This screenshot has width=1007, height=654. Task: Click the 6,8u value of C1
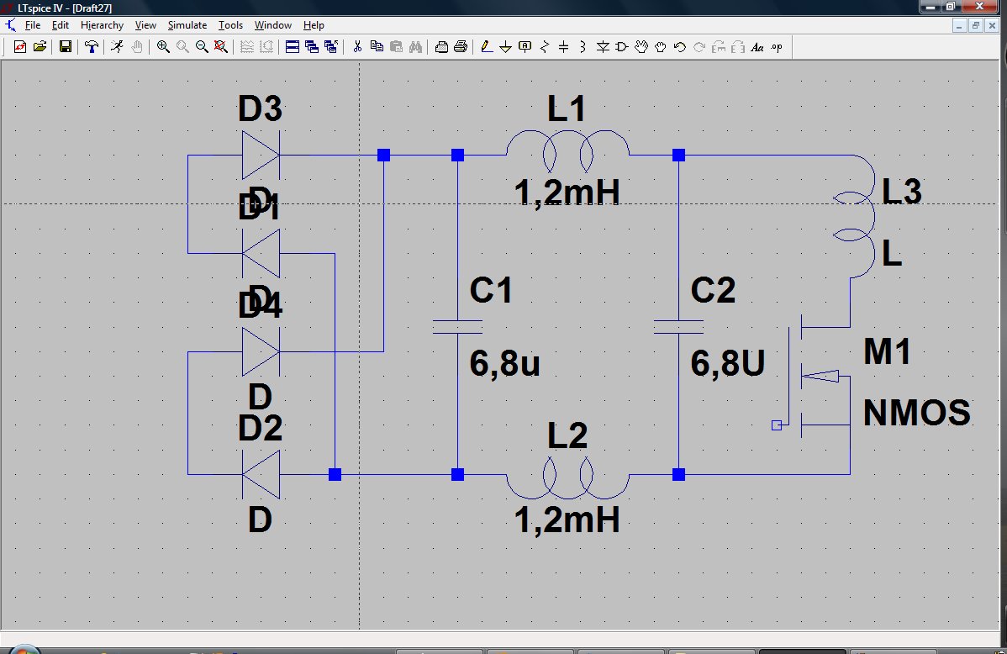click(x=505, y=364)
